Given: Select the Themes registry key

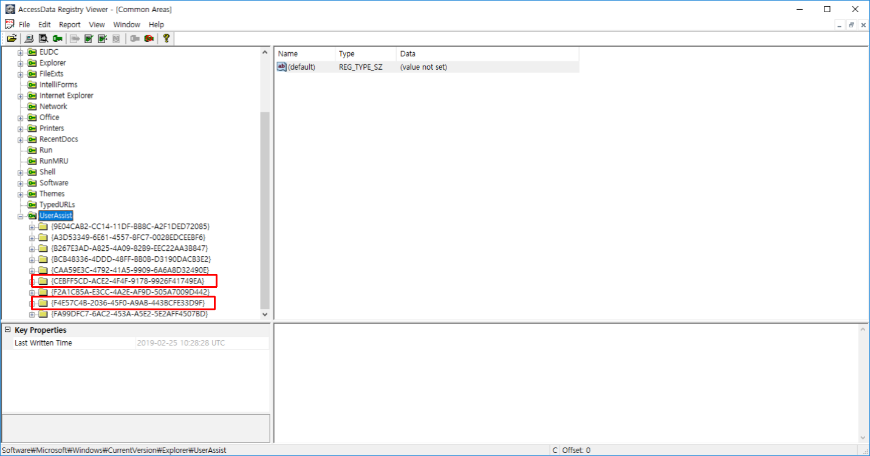Looking at the screenshot, I should (52, 194).
